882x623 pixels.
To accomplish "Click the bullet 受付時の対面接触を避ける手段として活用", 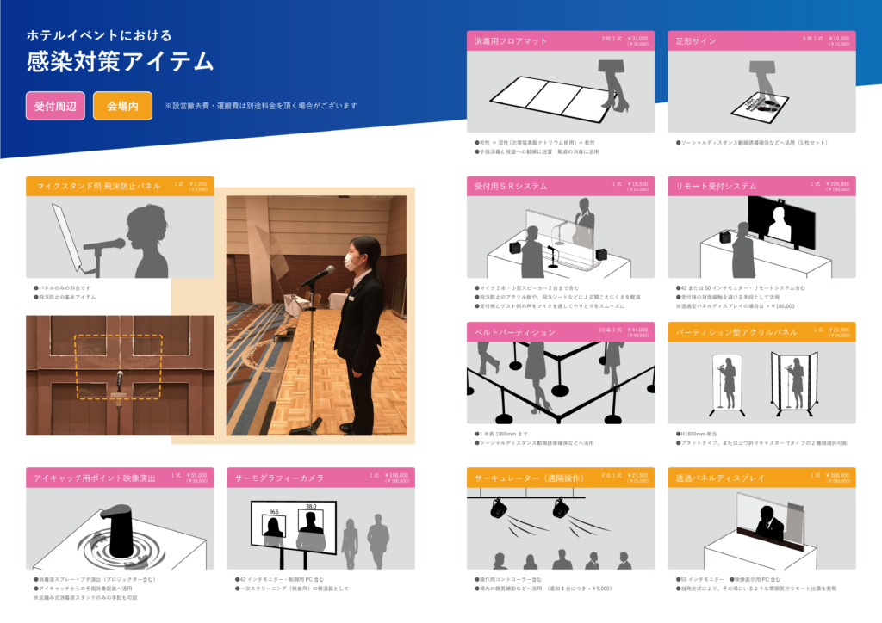I will (728, 297).
